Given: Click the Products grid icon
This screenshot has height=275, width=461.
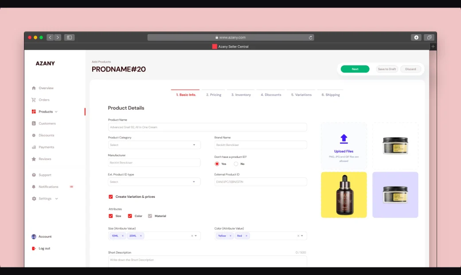Looking at the screenshot, I should tap(34, 111).
